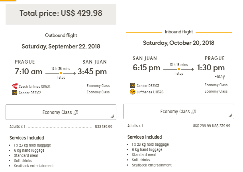The height and width of the screenshot is (172, 243).
Task: Click the +1day arrival indicator
Action: point(220,77)
